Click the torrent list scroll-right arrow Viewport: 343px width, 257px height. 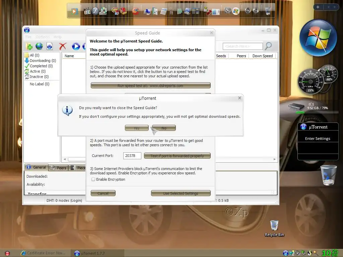coord(275,159)
